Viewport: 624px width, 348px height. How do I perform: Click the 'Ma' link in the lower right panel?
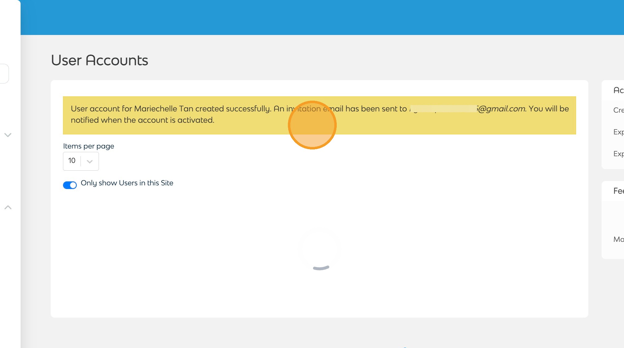(x=618, y=239)
